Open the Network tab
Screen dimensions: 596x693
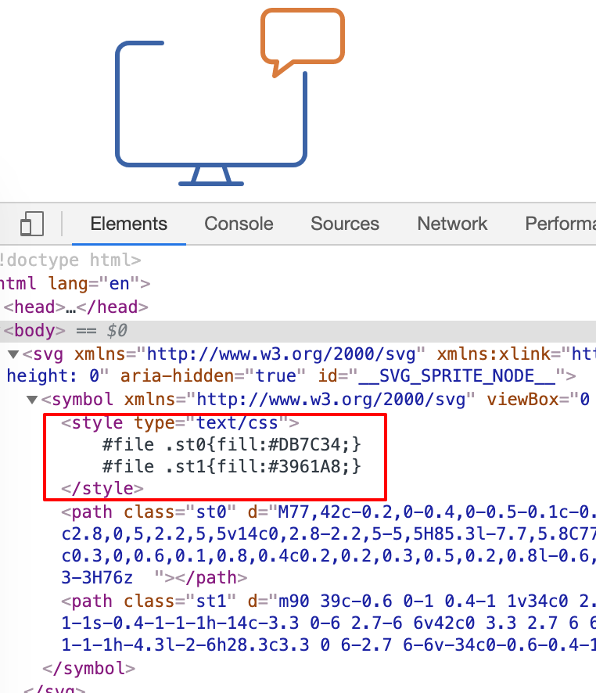tap(452, 224)
